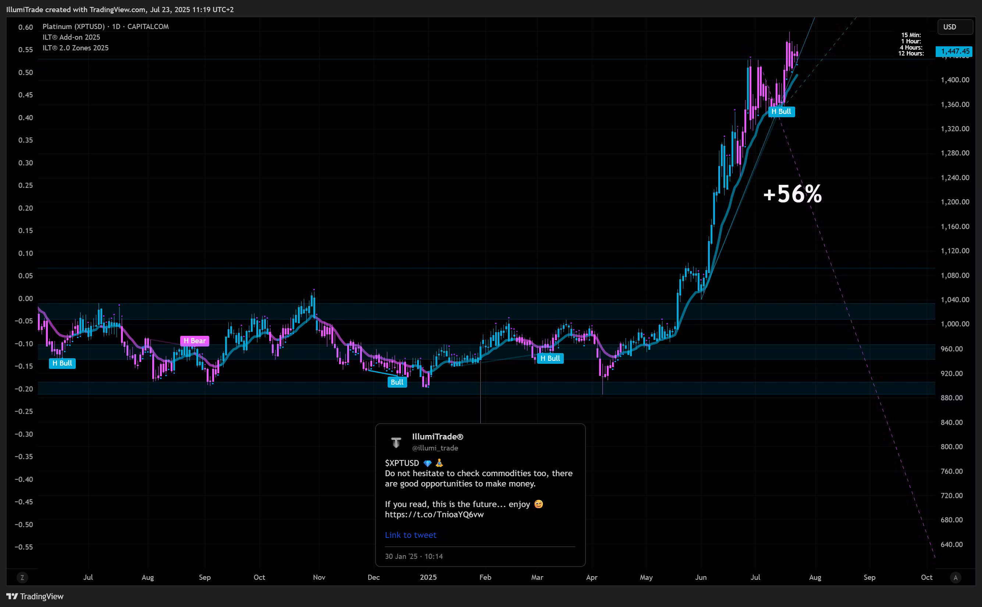Open the Link to tweet hyperlink
The width and height of the screenshot is (982, 607).
(x=410, y=535)
